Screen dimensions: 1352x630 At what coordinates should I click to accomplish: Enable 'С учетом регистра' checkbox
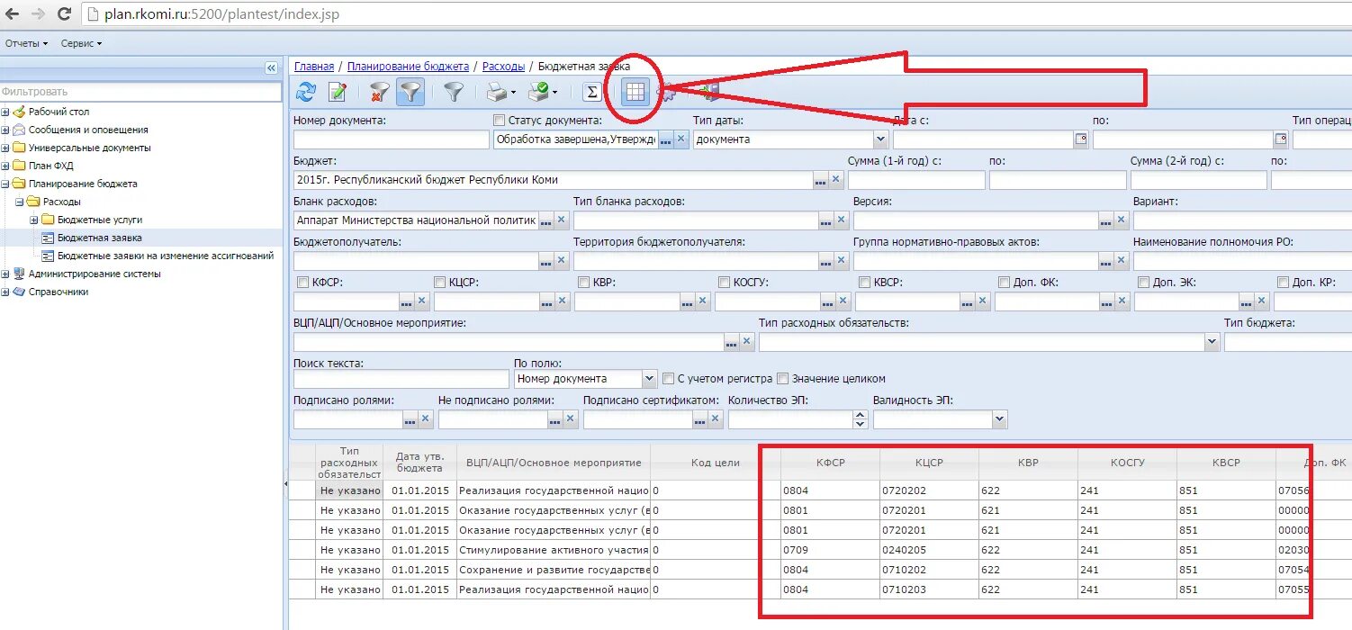(x=668, y=379)
